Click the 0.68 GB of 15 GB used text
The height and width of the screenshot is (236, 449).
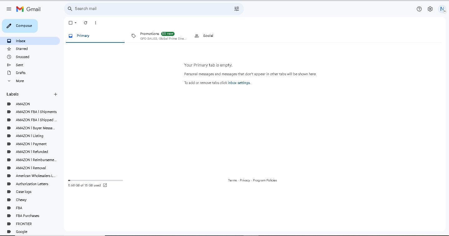(x=84, y=185)
